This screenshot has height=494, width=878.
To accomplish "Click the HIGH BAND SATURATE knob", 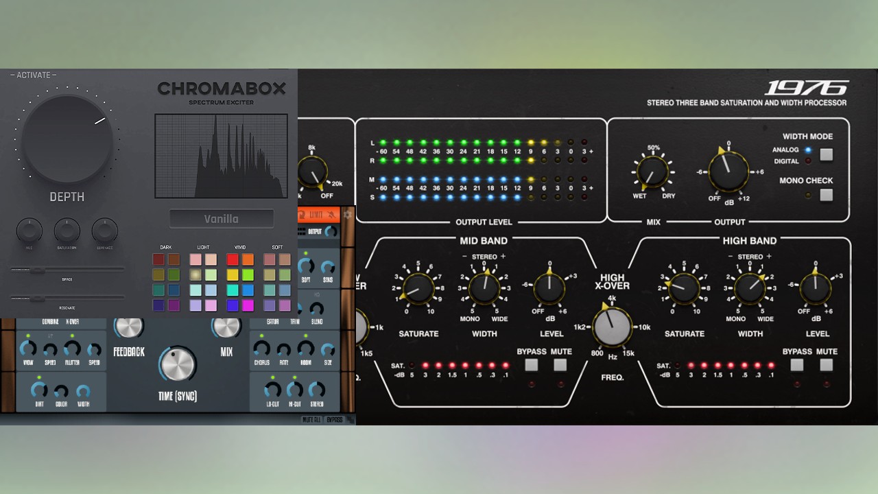I will point(684,288).
